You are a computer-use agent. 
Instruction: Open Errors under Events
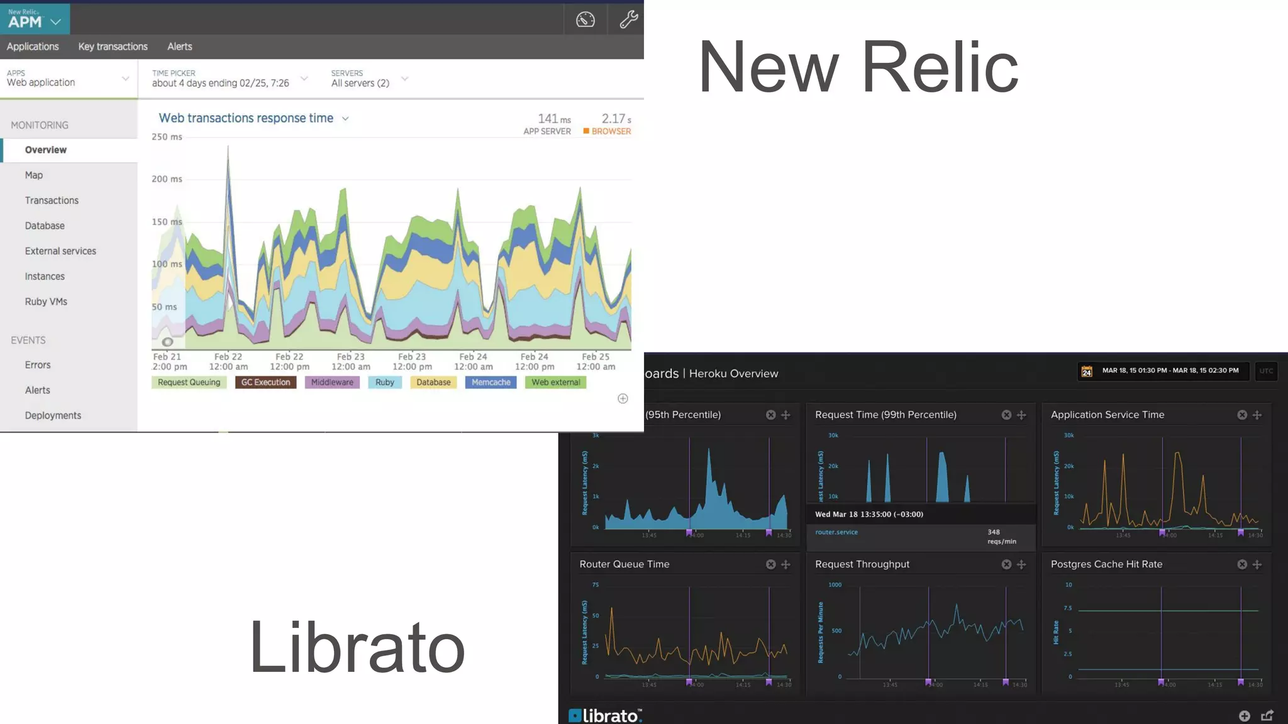38,365
